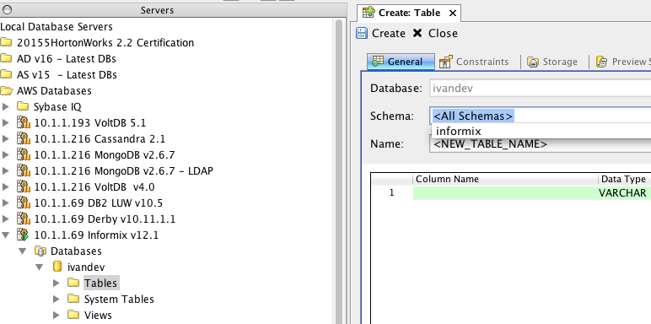
Task: Click the Column Name column header
Action: (x=505, y=179)
